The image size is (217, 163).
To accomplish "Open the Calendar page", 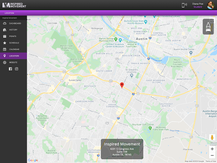I will tap(14, 49).
